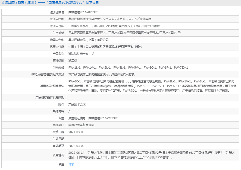Select the 有效期至 label
Screen dimensions: 241x170
(58, 146)
